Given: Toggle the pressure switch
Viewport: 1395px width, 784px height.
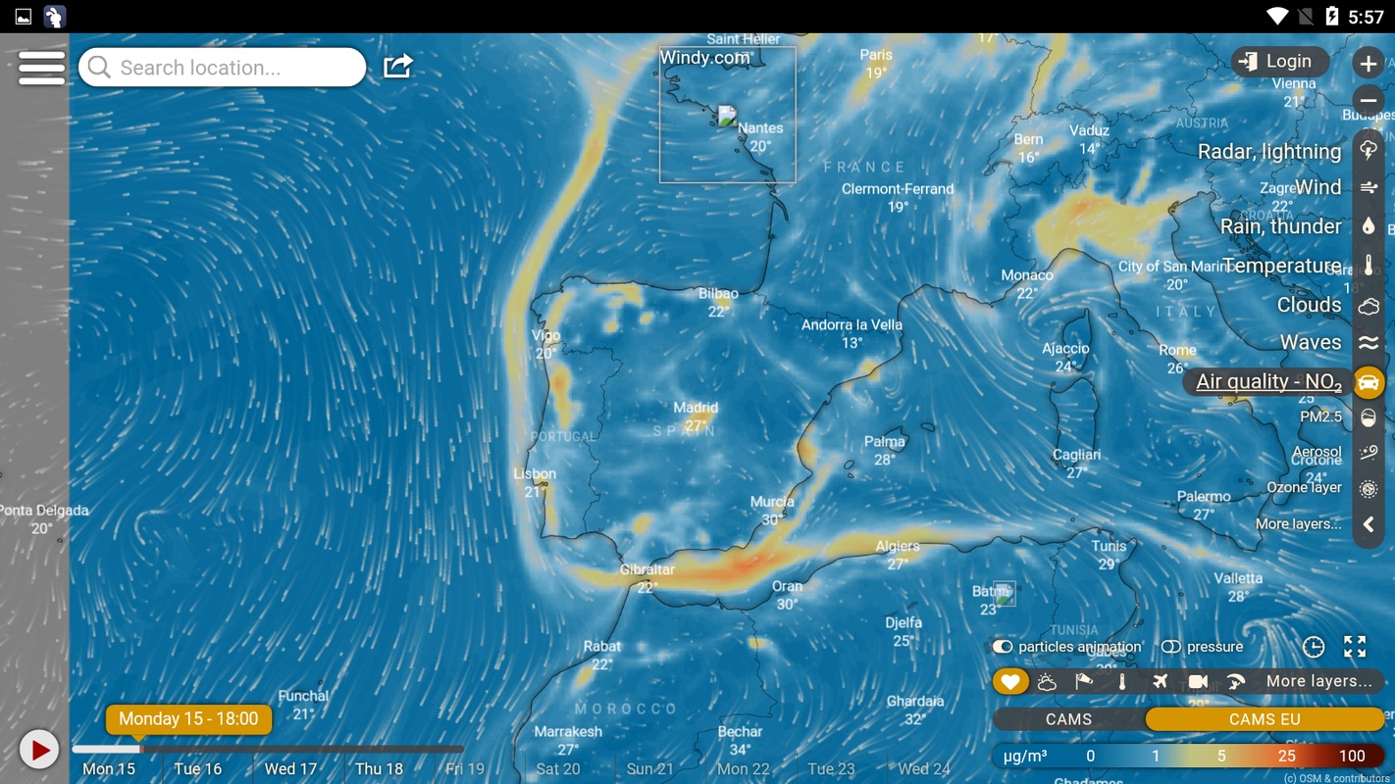Looking at the screenshot, I should tap(1170, 647).
